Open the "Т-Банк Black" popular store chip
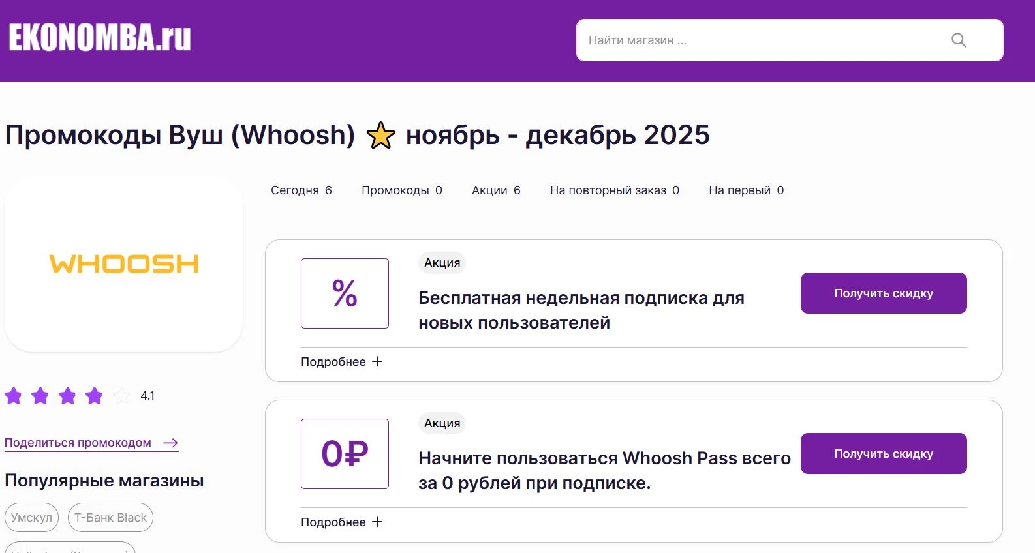 tap(110, 518)
